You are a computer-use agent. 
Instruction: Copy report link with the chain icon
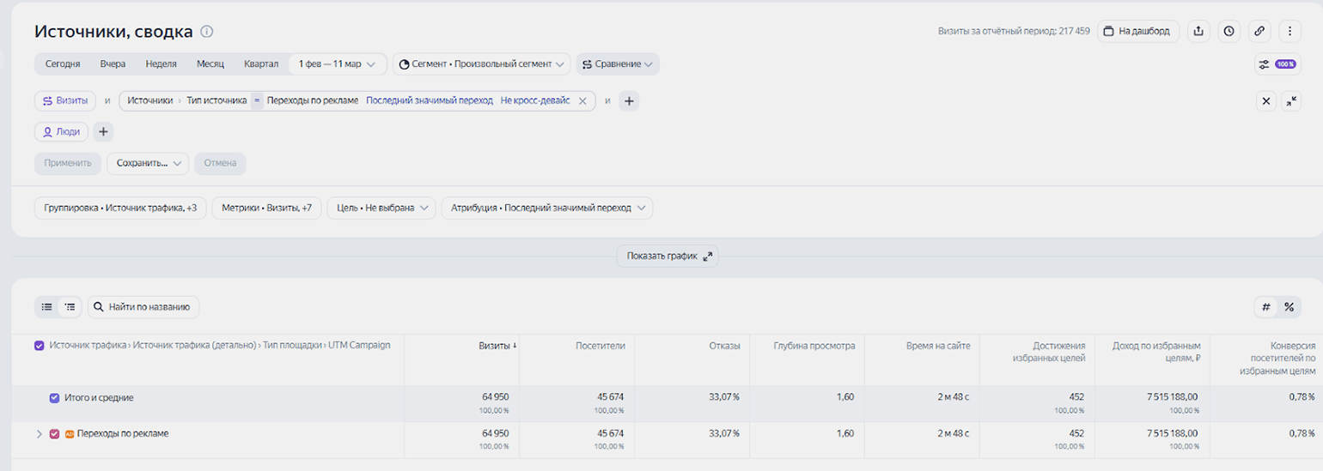pyautogui.click(x=1259, y=31)
